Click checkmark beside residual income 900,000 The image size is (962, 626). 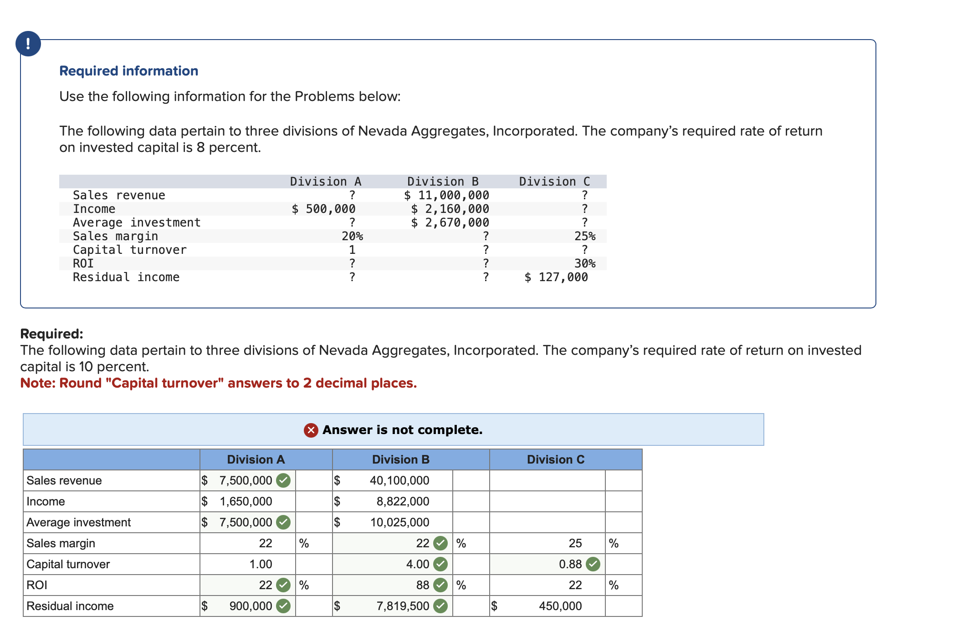282,606
